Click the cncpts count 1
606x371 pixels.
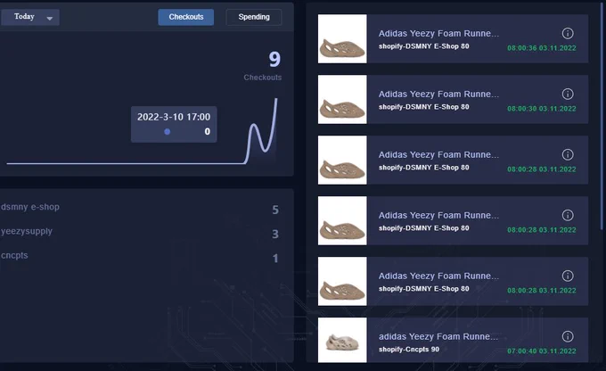pyautogui.click(x=275, y=259)
